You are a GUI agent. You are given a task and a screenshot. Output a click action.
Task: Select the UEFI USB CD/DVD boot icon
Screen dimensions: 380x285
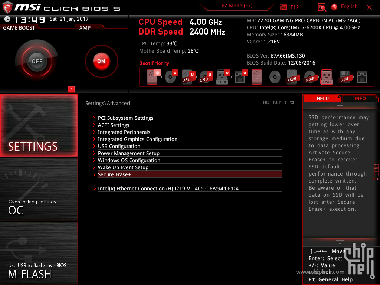point(206,77)
